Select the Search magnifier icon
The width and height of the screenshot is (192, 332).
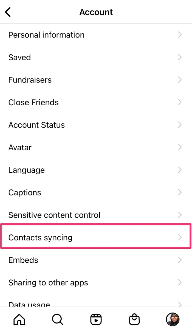click(x=57, y=319)
